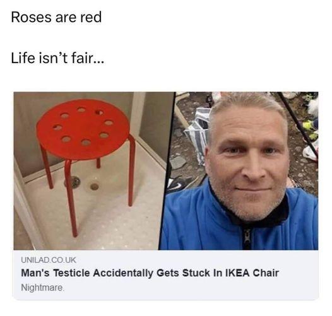
Task: Click the 'Nightmare.' description text
Action: tap(42, 288)
